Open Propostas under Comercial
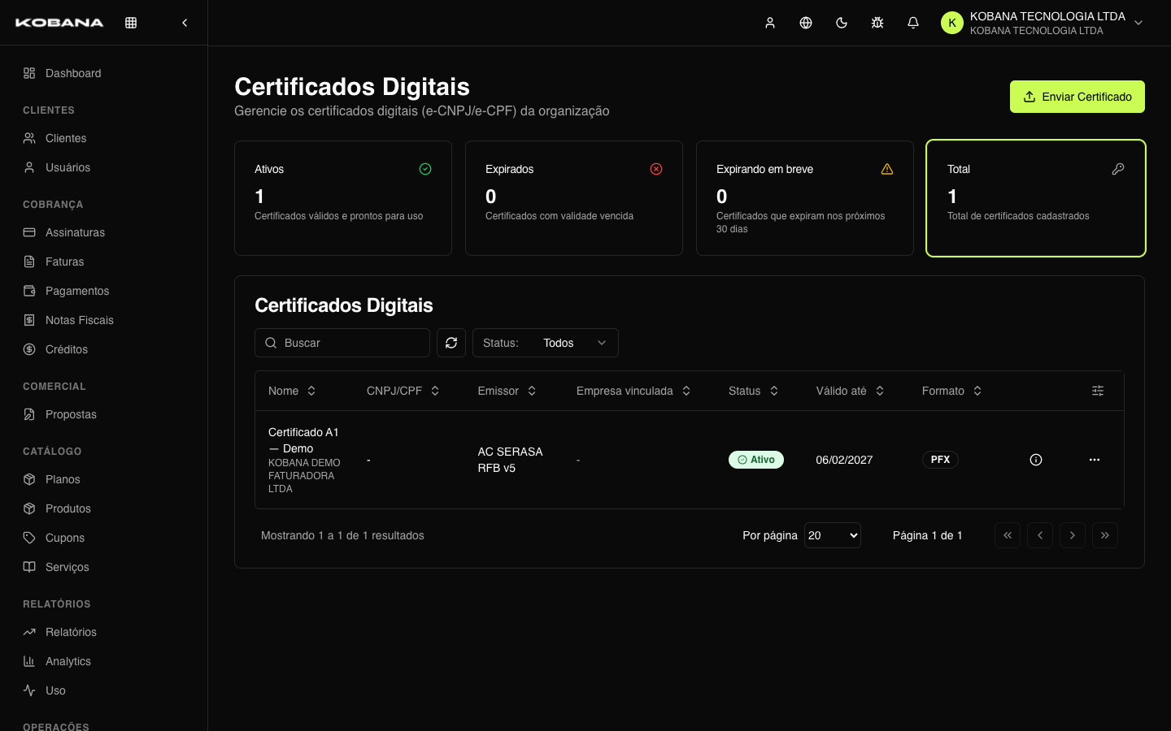The width and height of the screenshot is (1171, 731). 103,414
